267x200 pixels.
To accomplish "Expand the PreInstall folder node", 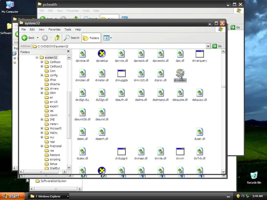I will 42,146.
